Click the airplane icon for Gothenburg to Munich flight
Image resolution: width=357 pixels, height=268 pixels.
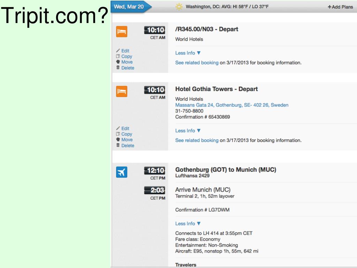(x=122, y=172)
